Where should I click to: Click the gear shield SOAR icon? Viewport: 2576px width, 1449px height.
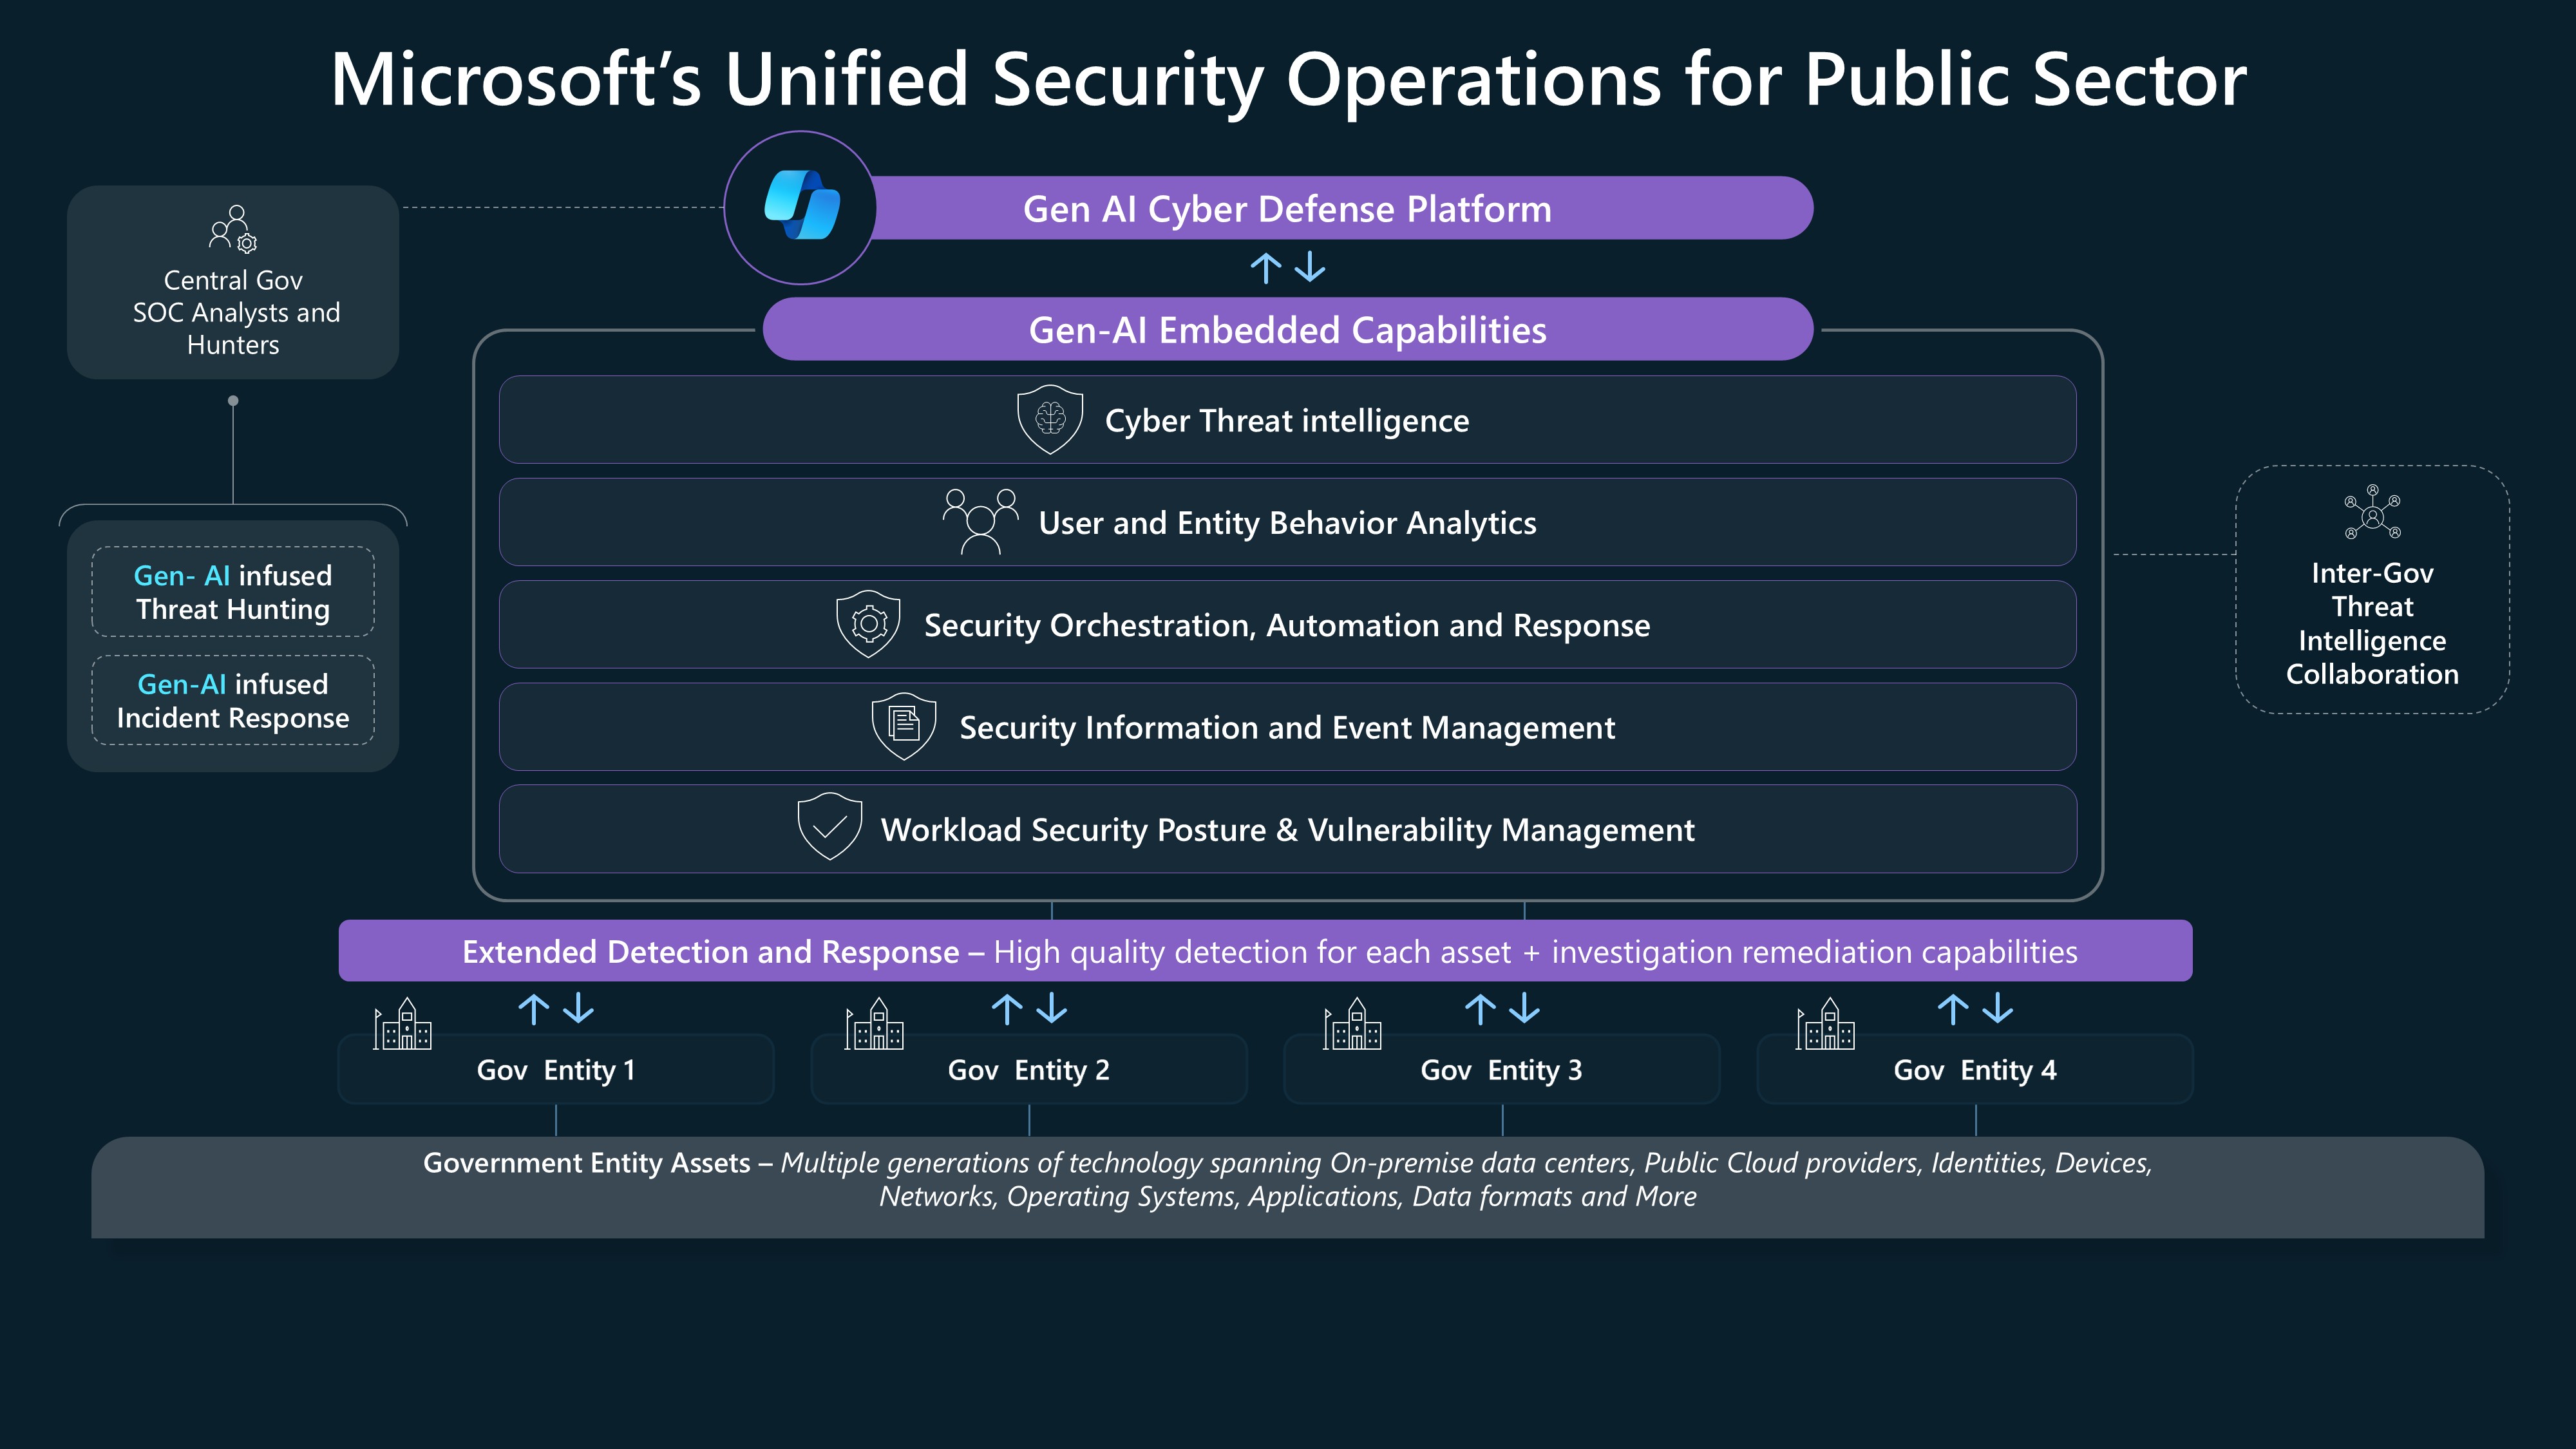click(868, 623)
